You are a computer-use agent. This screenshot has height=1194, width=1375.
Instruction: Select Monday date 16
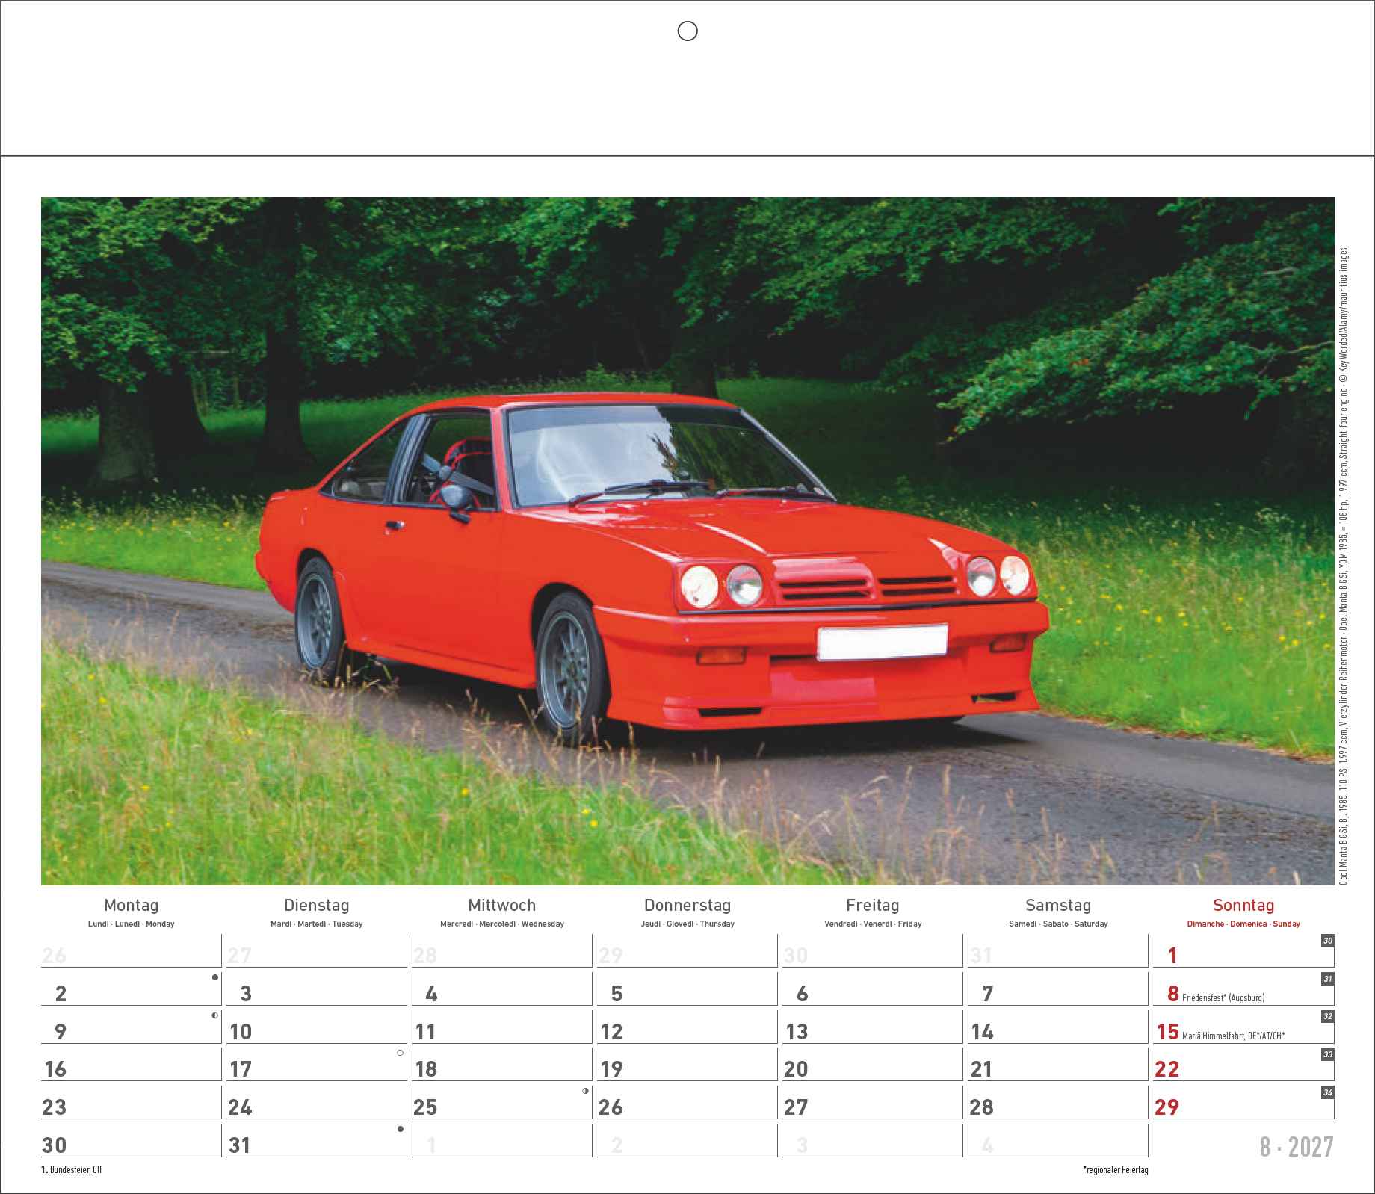(x=55, y=1069)
